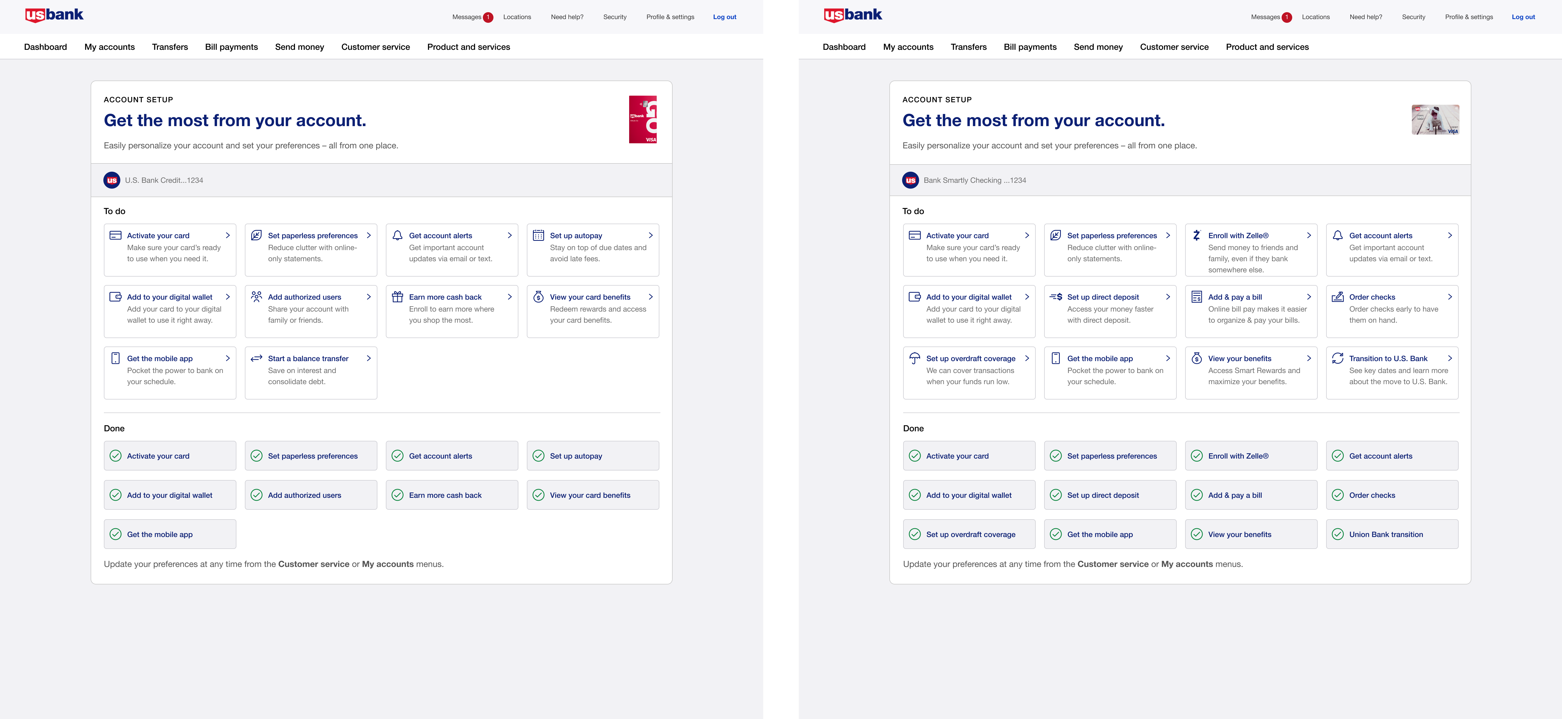Click dog photo debit card image thumbnail
The image size is (1562, 719).
[x=1435, y=119]
